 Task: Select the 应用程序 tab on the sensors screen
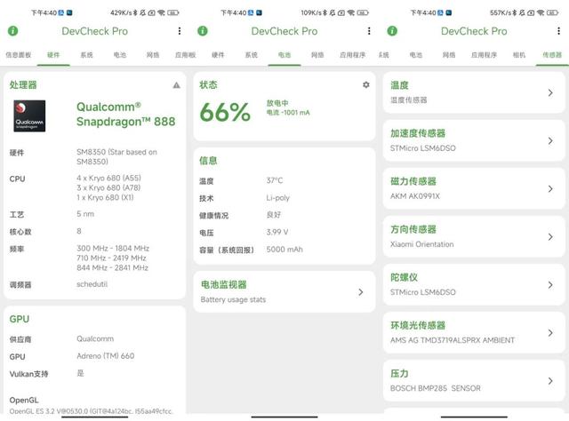coord(484,55)
